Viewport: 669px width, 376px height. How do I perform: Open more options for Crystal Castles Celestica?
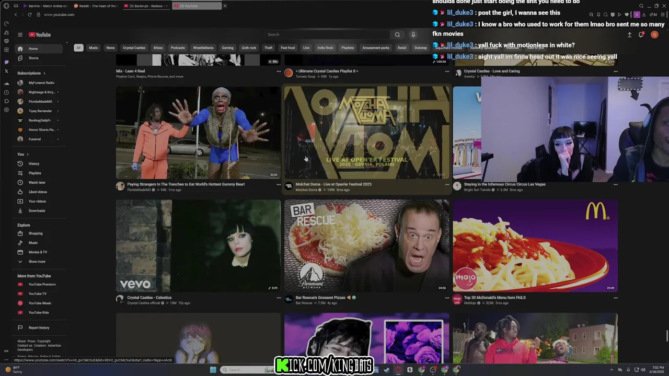click(x=279, y=298)
